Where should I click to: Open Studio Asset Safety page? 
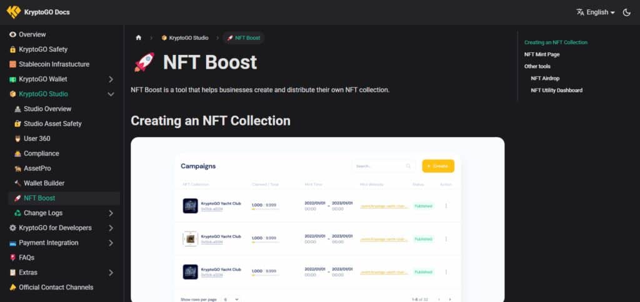click(52, 124)
